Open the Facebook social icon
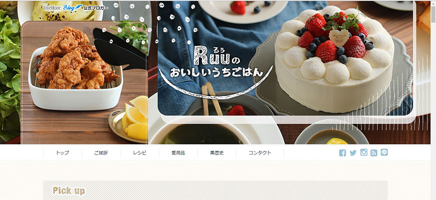Screen dimensions: 436x200 pos(343,153)
